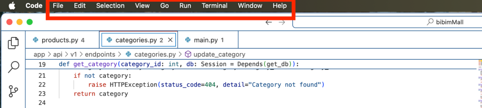Switch to the products.py tab
Screen dimensions: 482x108
point(62,40)
